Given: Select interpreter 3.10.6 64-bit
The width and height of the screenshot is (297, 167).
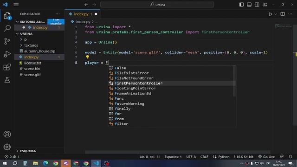Looking at the screenshot, I should pos(243,157).
